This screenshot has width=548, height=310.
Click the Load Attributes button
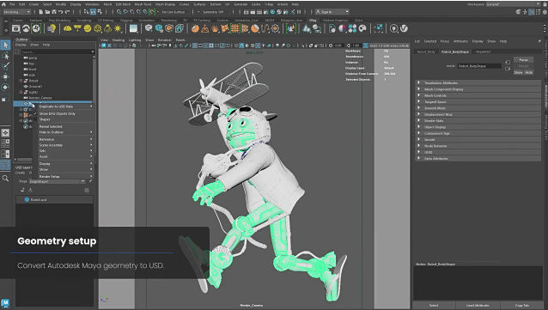point(478,306)
